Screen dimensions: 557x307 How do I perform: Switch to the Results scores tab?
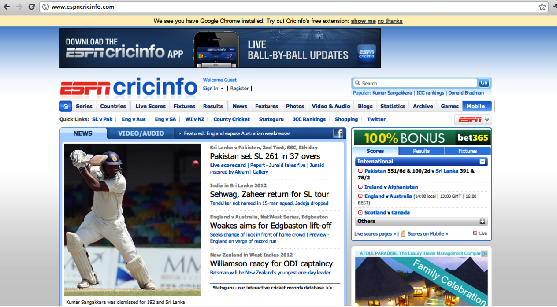pyautogui.click(x=421, y=151)
